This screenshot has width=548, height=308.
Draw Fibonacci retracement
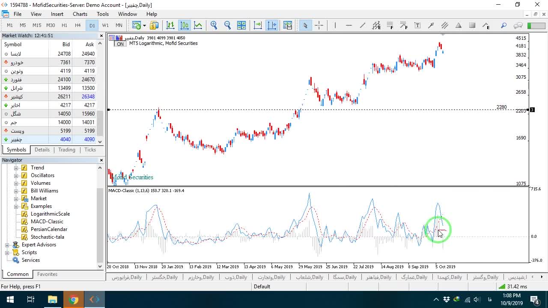click(x=390, y=25)
